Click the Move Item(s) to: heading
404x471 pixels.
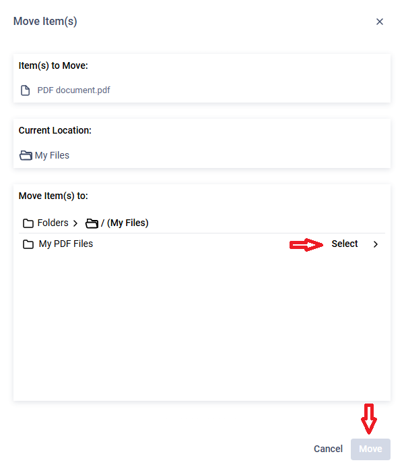[53, 196]
